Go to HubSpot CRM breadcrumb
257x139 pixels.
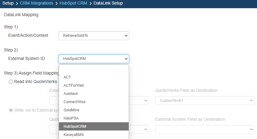[73, 3]
